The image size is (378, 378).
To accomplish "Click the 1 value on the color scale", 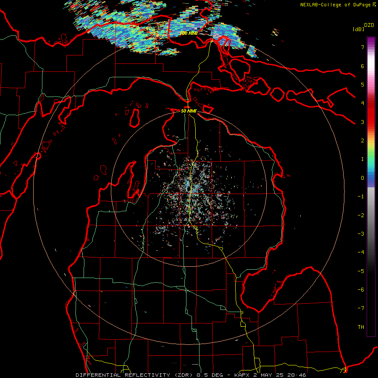I will [362, 159].
